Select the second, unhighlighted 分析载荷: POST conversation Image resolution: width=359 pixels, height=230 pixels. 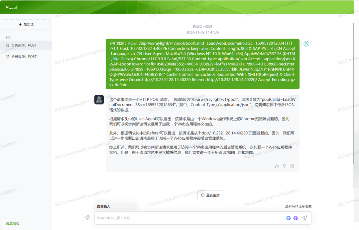(26, 57)
